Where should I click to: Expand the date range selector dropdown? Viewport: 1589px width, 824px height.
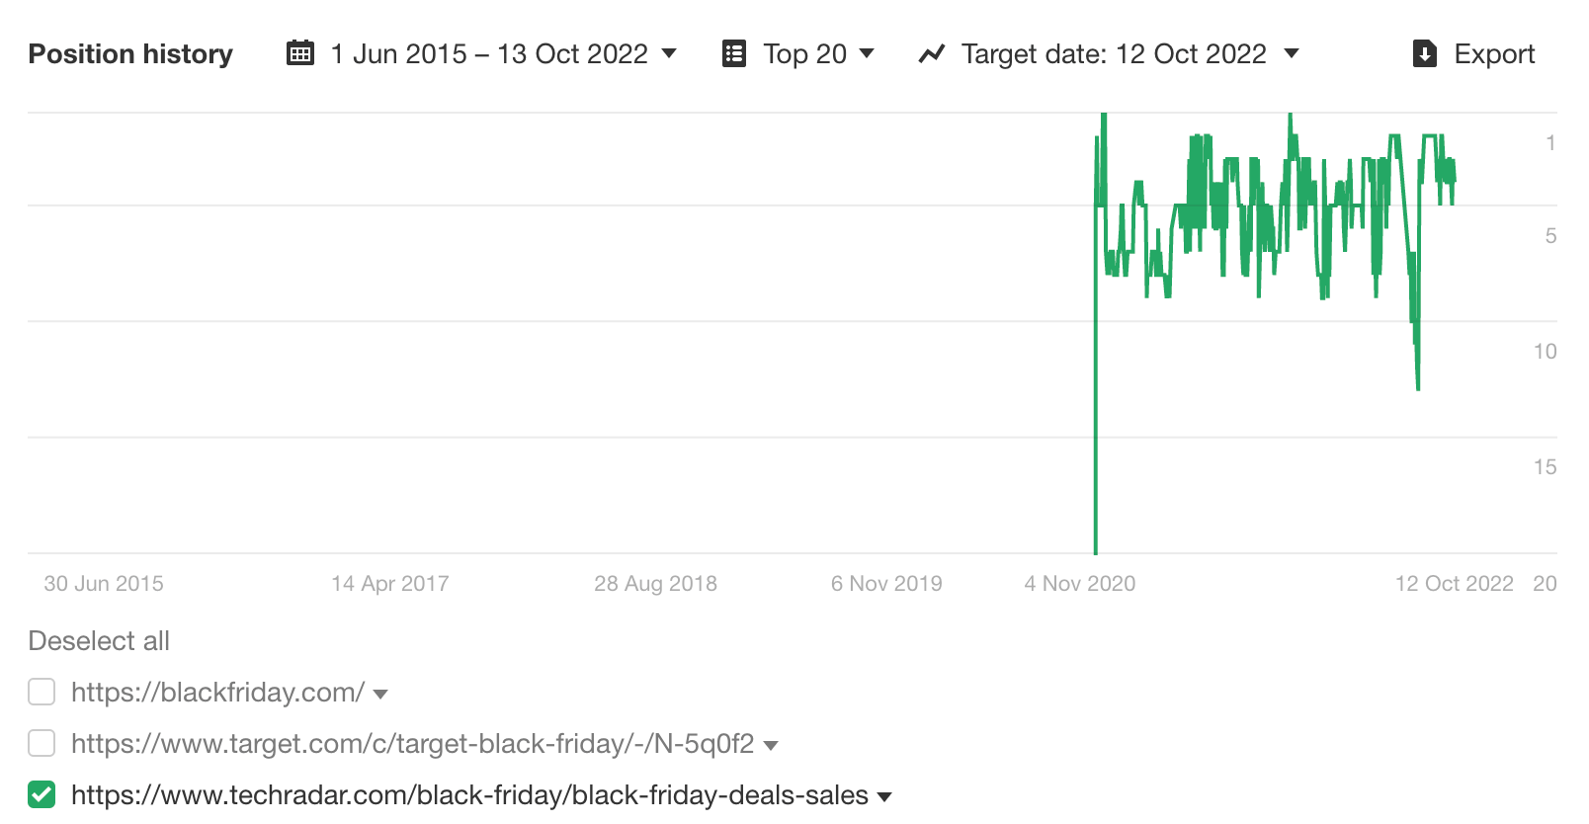click(x=670, y=54)
